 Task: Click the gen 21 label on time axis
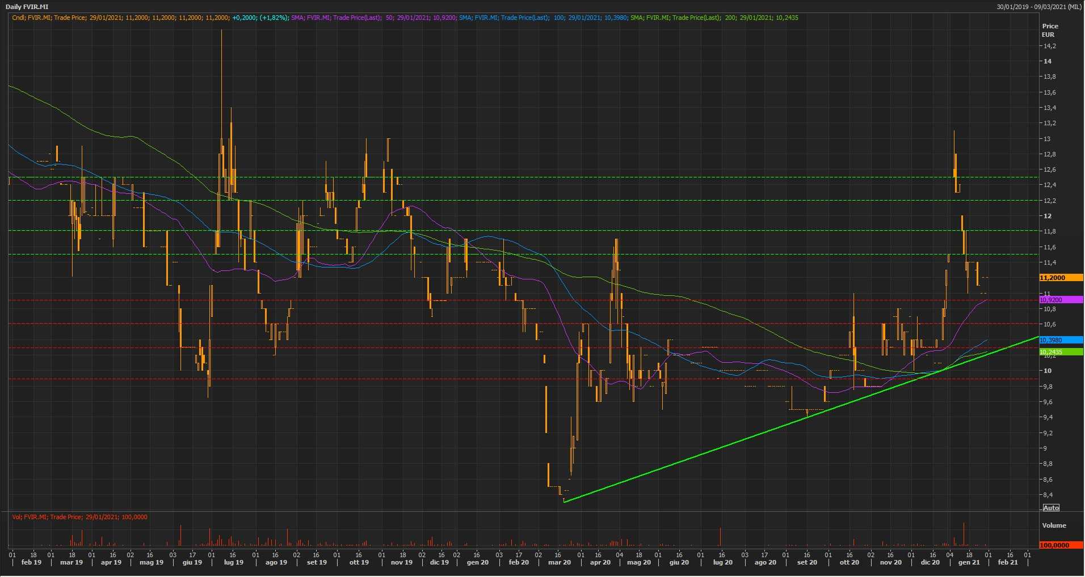coord(969,562)
